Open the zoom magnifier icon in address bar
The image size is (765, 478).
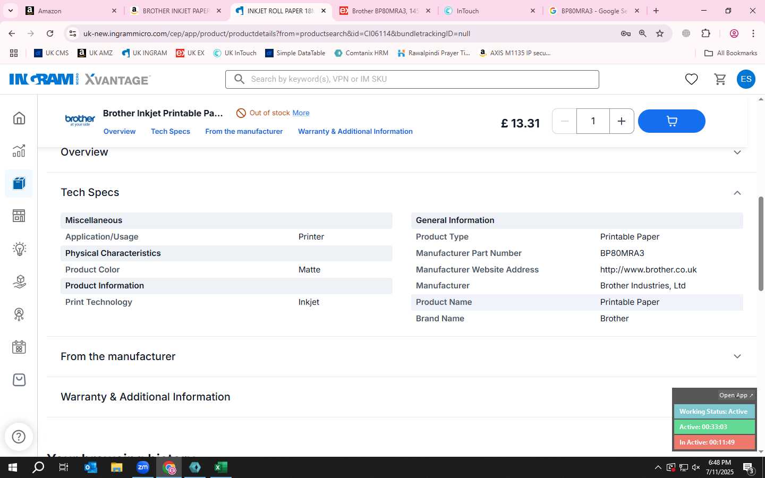click(x=643, y=33)
